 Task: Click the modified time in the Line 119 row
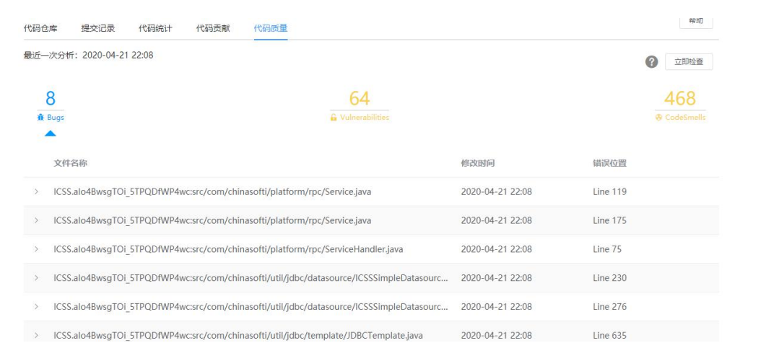pyautogui.click(x=496, y=192)
